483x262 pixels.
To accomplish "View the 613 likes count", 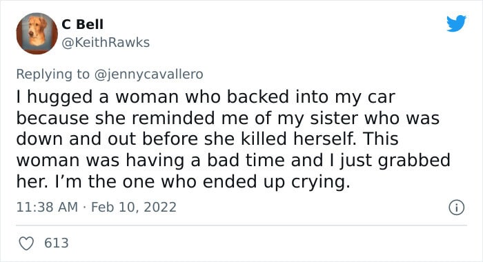I will coord(57,243).
